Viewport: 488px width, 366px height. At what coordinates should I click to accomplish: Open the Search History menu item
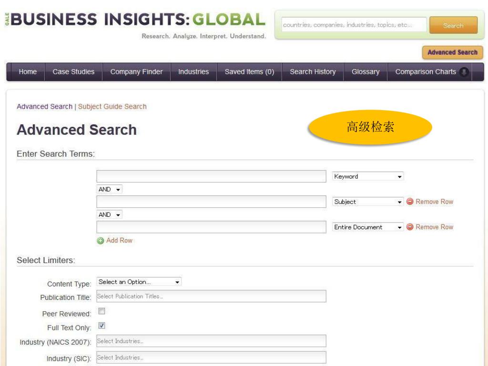[313, 72]
